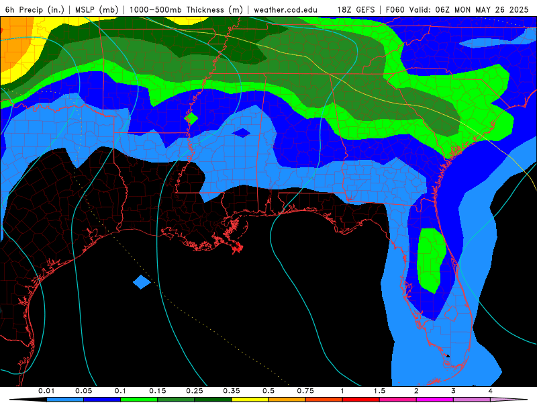
Task: Click the '0.75' legend value label
Action: tap(305, 391)
